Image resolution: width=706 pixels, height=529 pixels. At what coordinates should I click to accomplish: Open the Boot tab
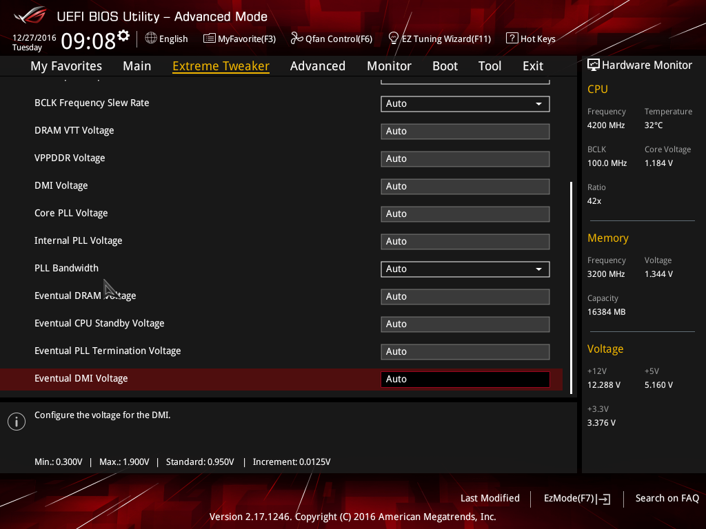click(445, 66)
